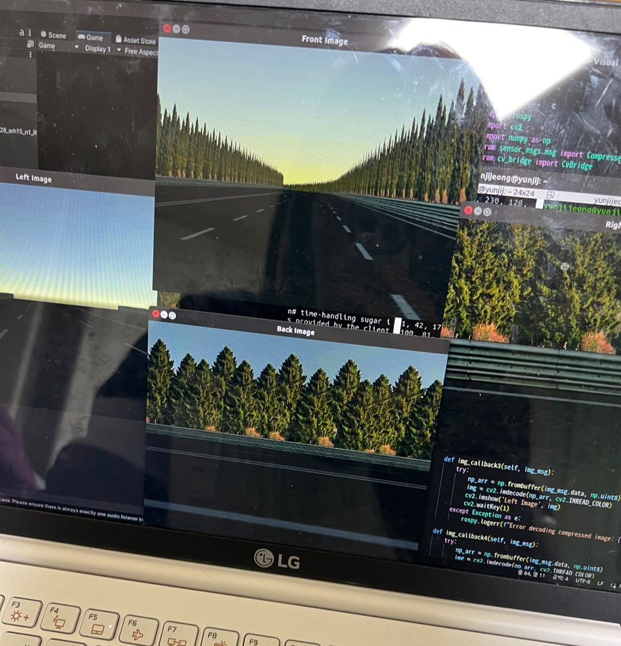
Task: Close the Back Image window
Action: (x=156, y=314)
